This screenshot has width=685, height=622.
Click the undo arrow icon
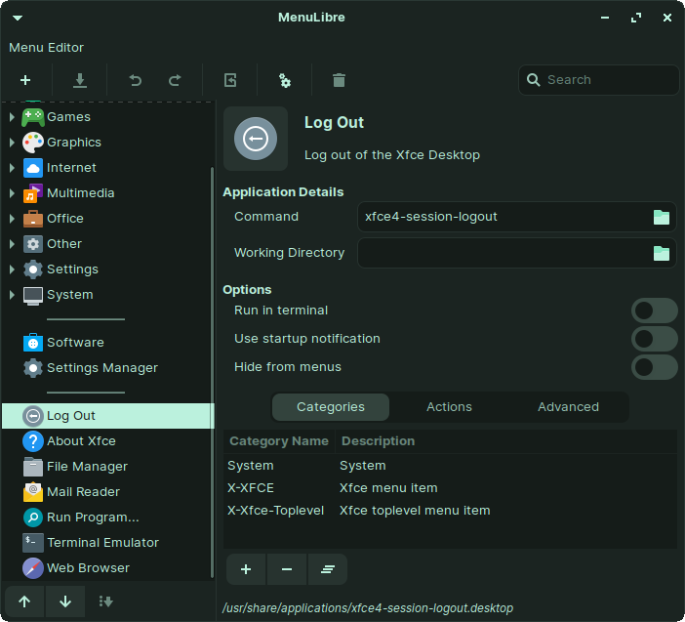[135, 80]
